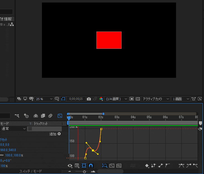Open the 通常 blending mode dropdown
The image size is (204, 174).
tap(13, 129)
